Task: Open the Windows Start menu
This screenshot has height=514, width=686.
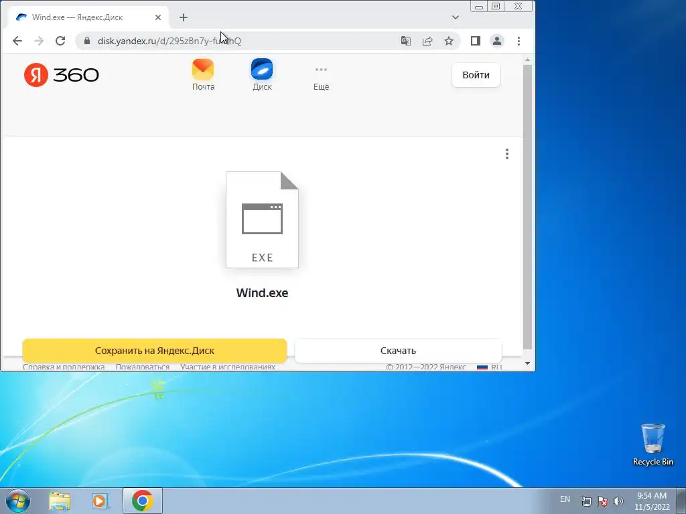Action: coord(18,501)
